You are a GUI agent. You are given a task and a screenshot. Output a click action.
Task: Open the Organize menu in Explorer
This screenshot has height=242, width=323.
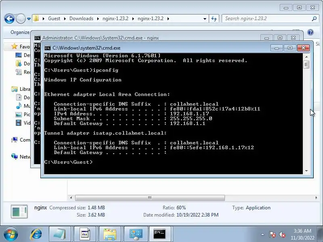20,32
